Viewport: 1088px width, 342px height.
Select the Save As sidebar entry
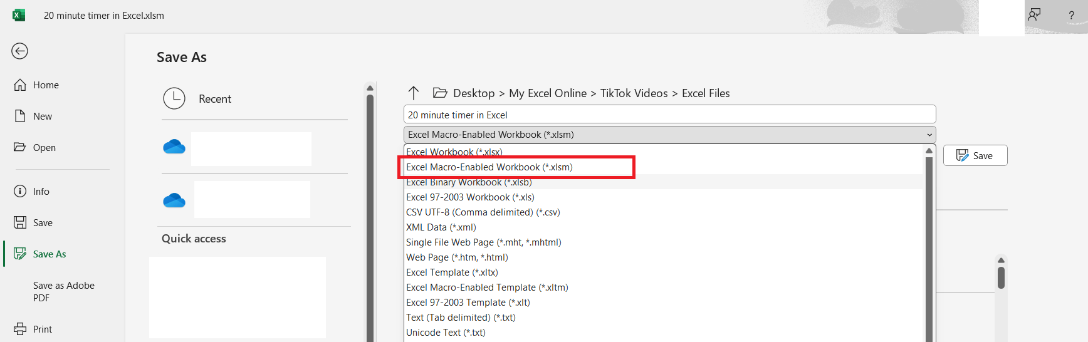point(40,254)
